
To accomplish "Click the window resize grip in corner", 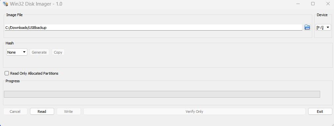I will (x=332, y=125).
